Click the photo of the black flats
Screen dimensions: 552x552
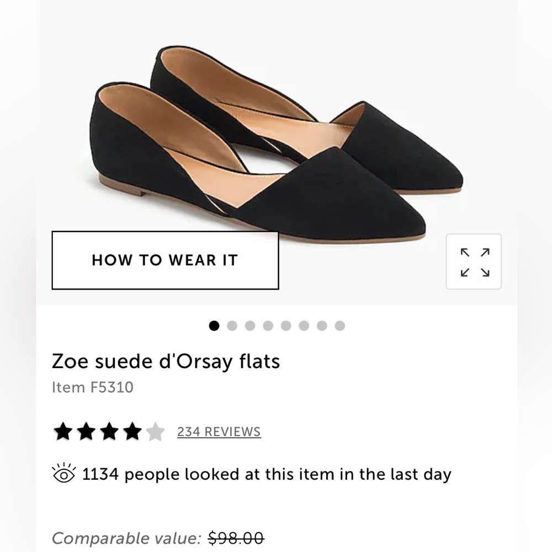click(276, 138)
